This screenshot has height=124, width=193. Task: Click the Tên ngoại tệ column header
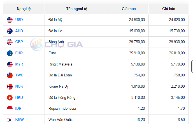point(77,9)
